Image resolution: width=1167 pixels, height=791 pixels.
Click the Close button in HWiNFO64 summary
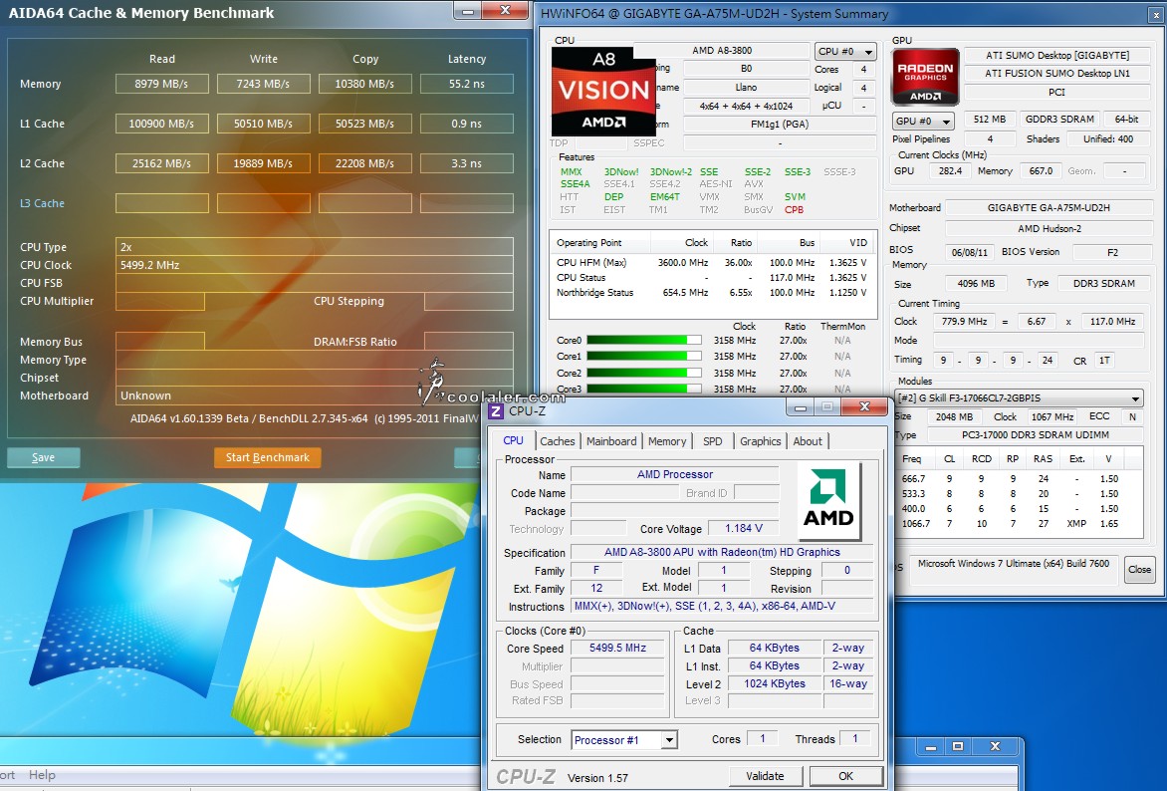[x=1139, y=570]
